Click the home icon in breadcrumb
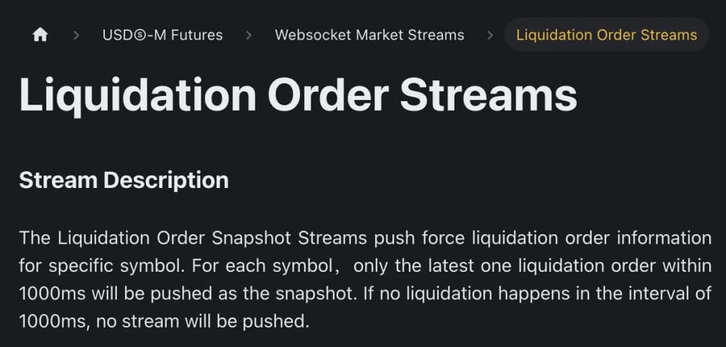 [40, 35]
